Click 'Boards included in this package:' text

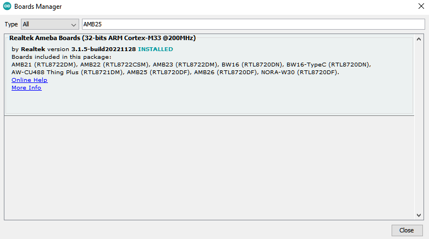pos(61,57)
